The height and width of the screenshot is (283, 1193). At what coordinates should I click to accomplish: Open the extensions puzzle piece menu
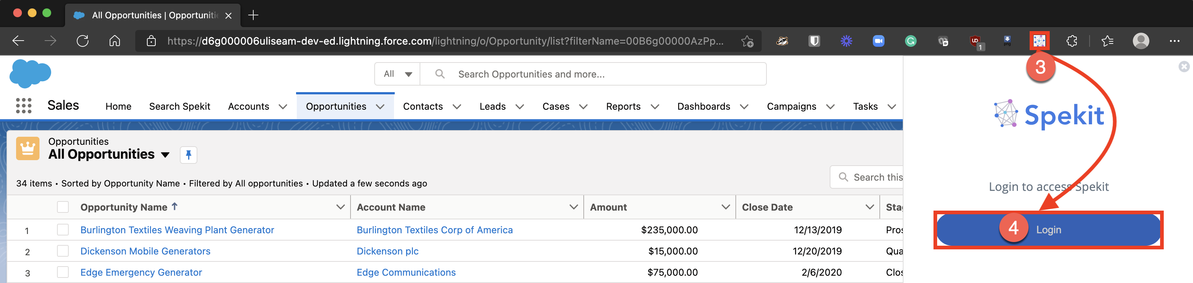pyautogui.click(x=1071, y=41)
